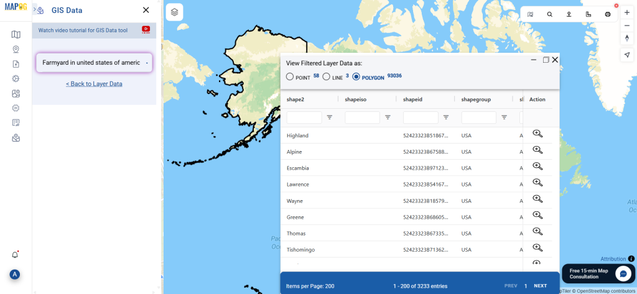Image resolution: width=637 pixels, height=294 pixels.
Task: Select the measure ruler tool
Action: click(588, 14)
